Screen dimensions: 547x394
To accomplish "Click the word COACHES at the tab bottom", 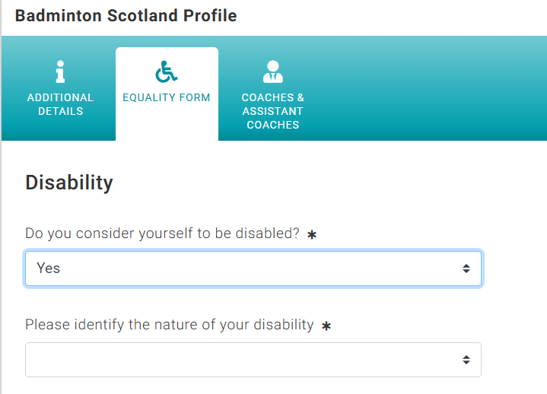I will 273,125.
